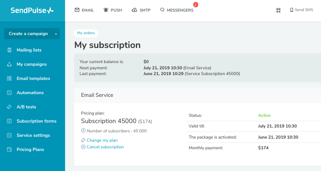Image resolution: width=321 pixels, height=171 pixels.
Task: Click the My campaigns sidebar icon
Action: 9,64
